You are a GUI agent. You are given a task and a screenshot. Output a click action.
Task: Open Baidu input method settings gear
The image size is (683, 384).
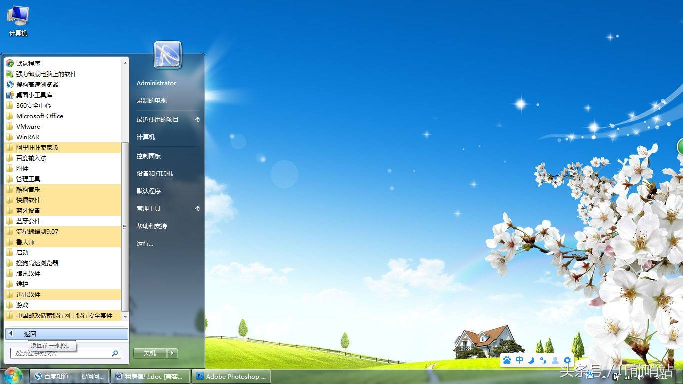click(x=566, y=360)
